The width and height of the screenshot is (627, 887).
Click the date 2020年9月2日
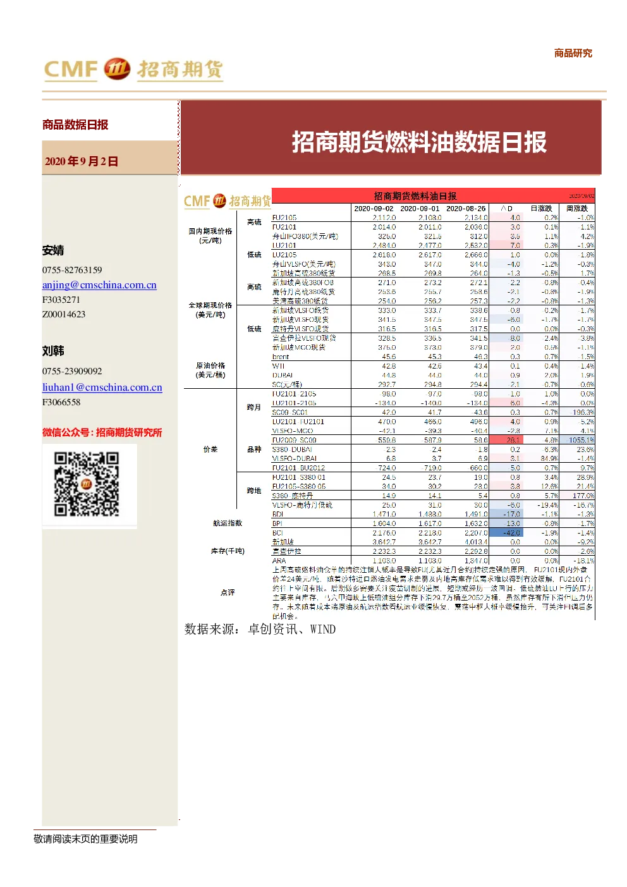pyautogui.click(x=82, y=161)
